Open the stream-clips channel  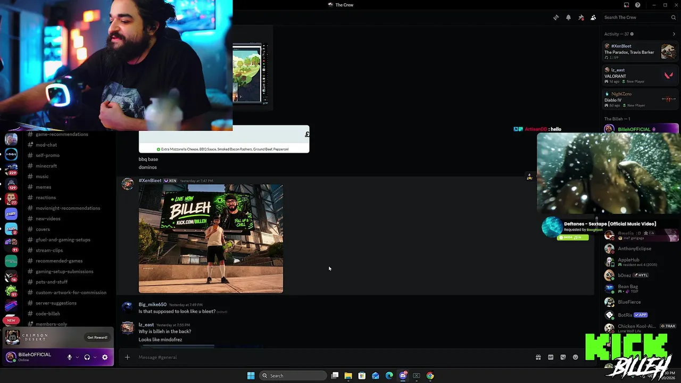pos(49,251)
